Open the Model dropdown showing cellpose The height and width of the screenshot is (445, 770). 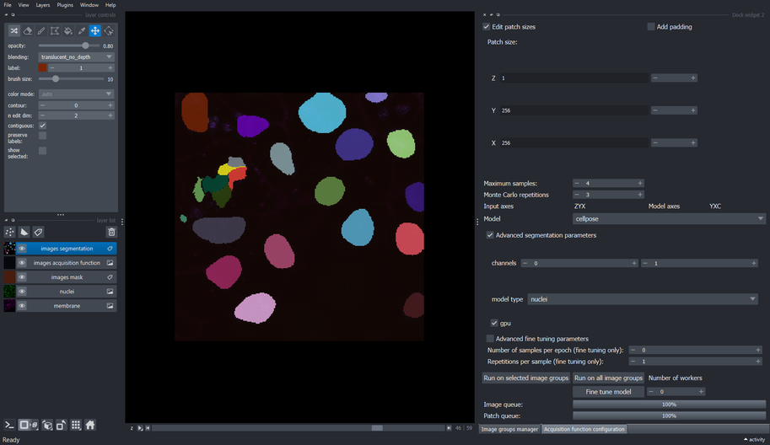pyautogui.click(x=669, y=219)
